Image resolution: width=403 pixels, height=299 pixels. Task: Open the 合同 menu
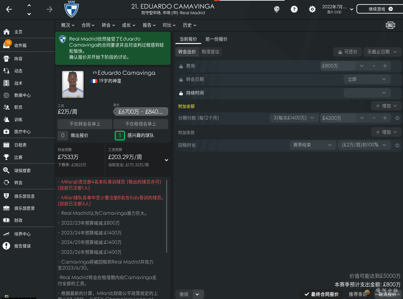(88, 25)
